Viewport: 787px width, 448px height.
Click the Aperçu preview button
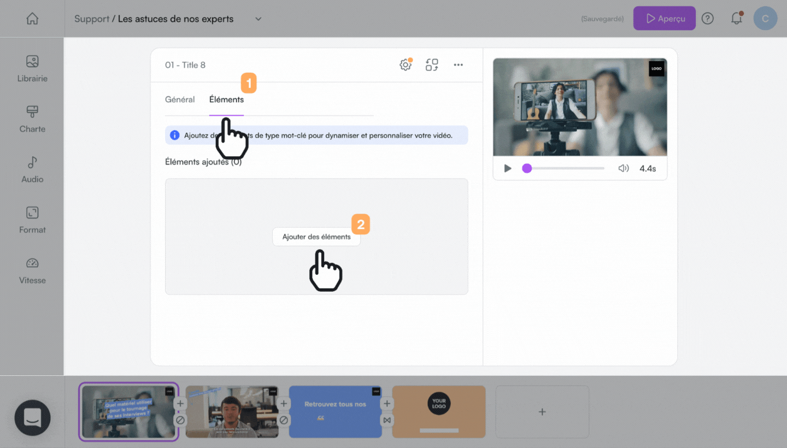click(665, 19)
